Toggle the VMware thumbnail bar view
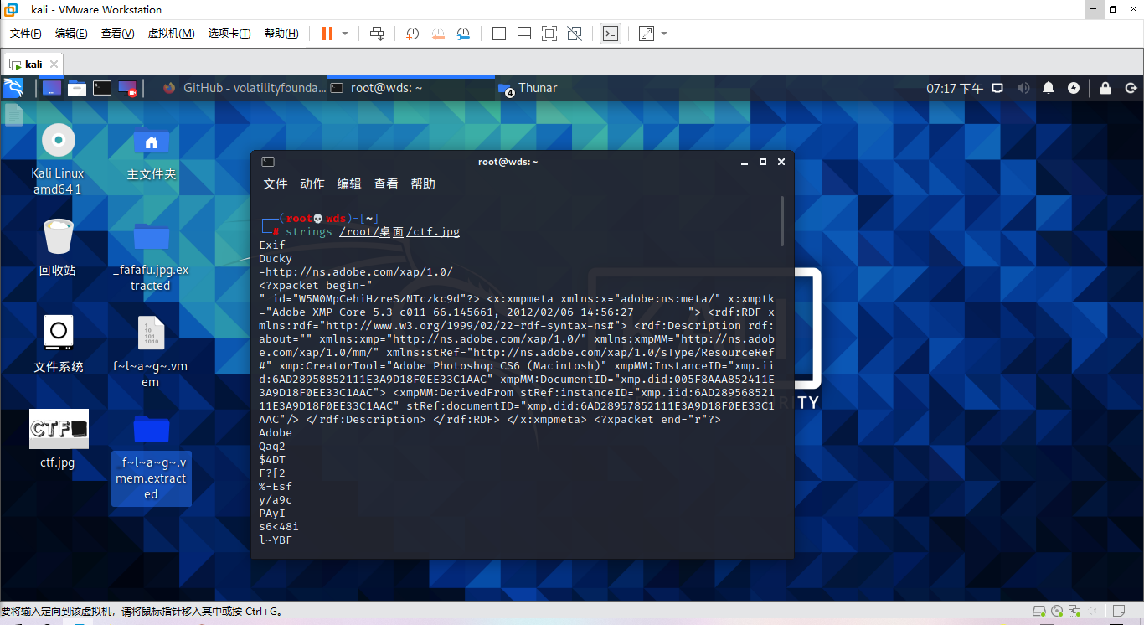Screen dimensions: 1144x625 (524, 34)
